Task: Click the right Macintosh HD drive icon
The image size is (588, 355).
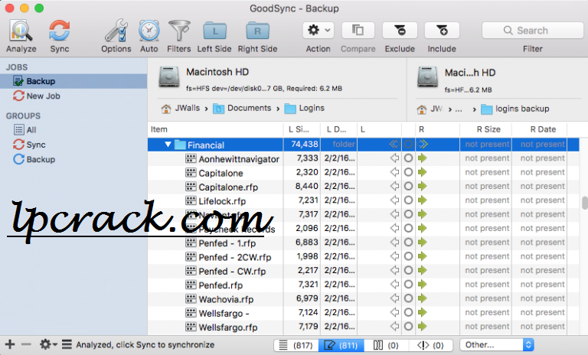Action: coord(427,77)
